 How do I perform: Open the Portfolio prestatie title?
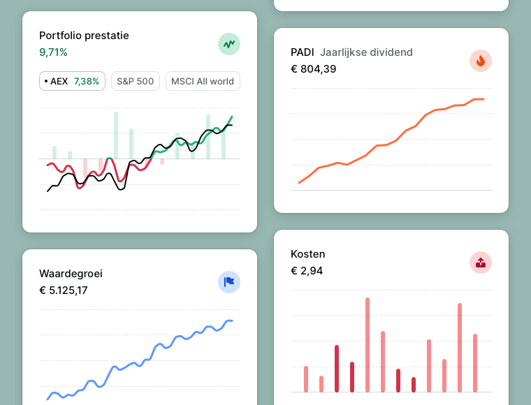pyautogui.click(x=84, y=36)
